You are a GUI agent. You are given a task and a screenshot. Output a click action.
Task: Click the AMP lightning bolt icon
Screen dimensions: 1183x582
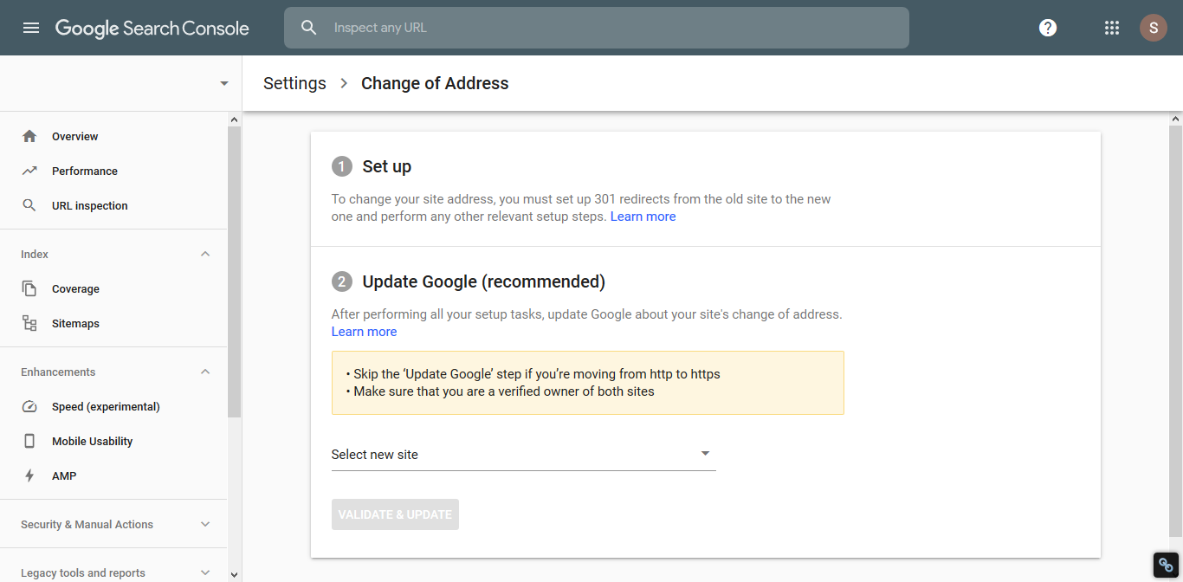[29, 476]
